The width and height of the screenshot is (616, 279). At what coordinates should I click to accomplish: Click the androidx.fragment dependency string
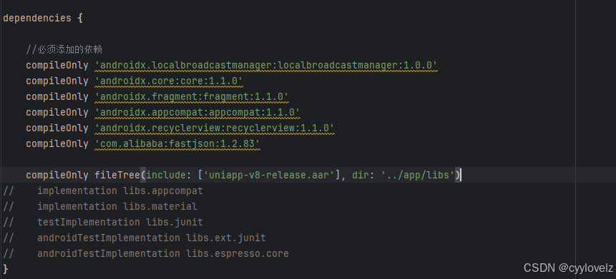tap(192, 97)
